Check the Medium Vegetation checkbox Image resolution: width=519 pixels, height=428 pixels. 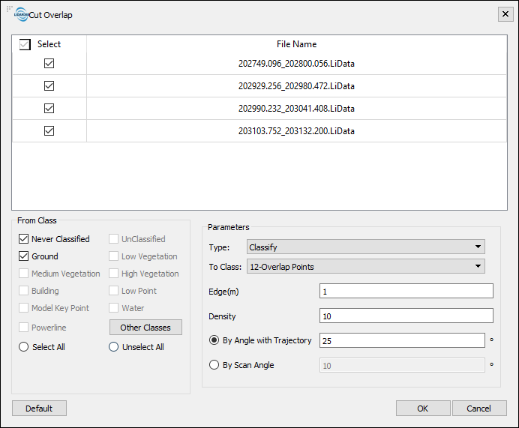tap(23, 273)
